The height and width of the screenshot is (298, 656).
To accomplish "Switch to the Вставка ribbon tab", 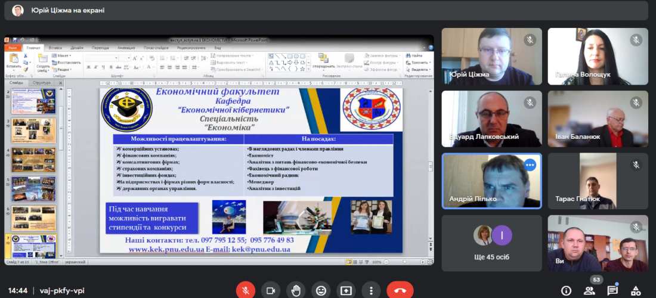I will point(55,48).
